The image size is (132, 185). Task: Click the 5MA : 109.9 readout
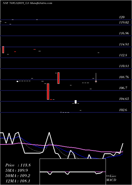pos(16,170)
